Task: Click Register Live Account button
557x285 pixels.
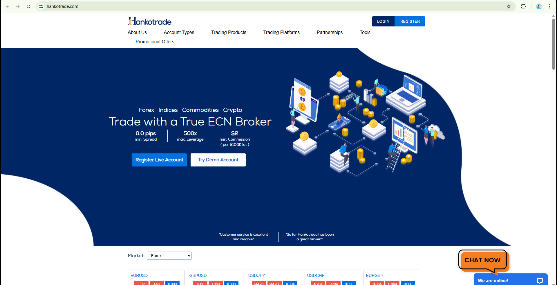Action: coord(159,160)
